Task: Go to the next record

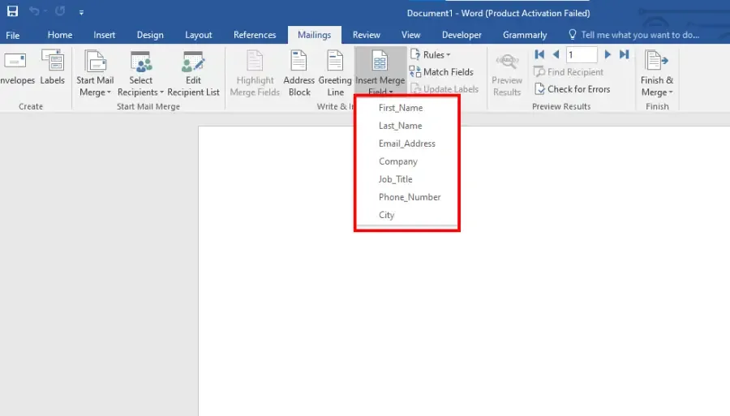Action: tap(608, 55)
